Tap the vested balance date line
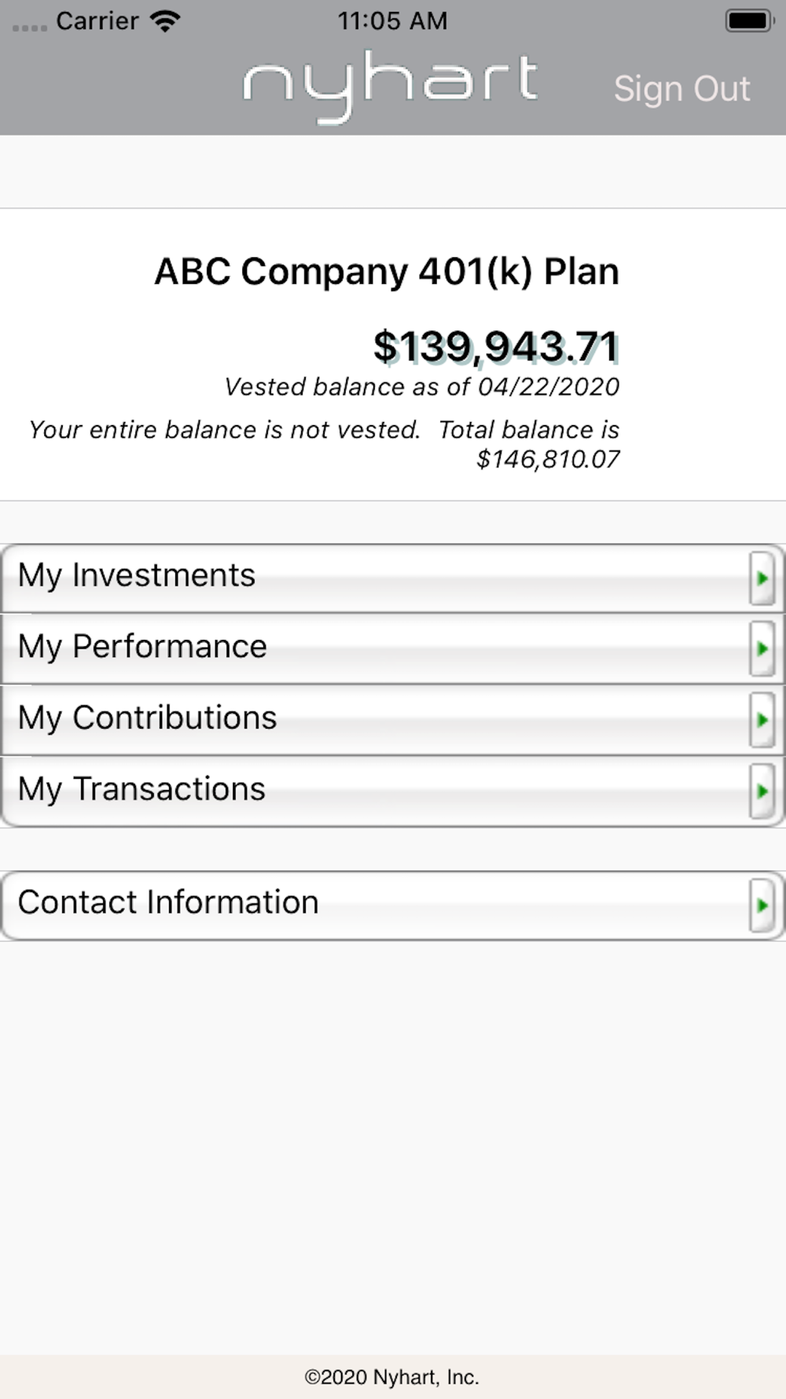The width and height of the screenshot is (786, 1399). click(422, 386)
